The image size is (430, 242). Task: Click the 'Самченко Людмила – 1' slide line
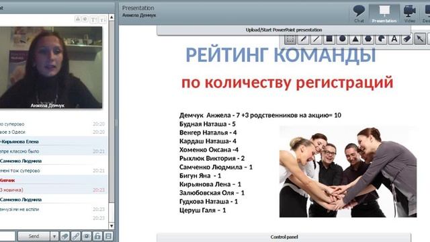(x=216, y=167)
